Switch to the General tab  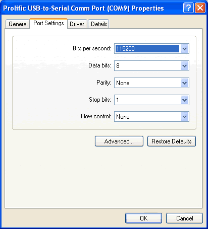[18, 24]
